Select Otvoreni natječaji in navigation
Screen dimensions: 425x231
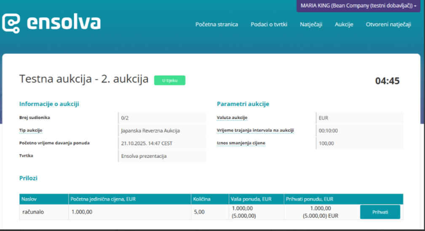388,24
